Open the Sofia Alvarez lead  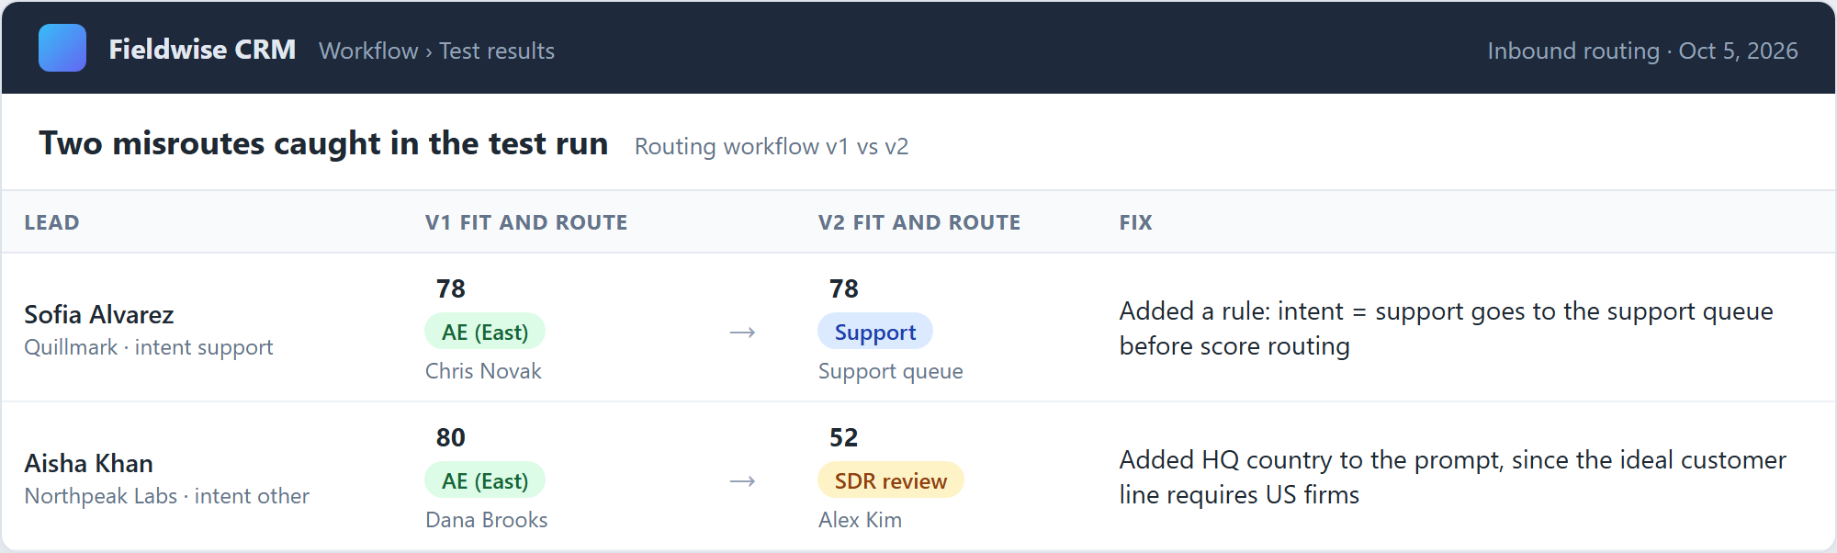pos(99,314)
